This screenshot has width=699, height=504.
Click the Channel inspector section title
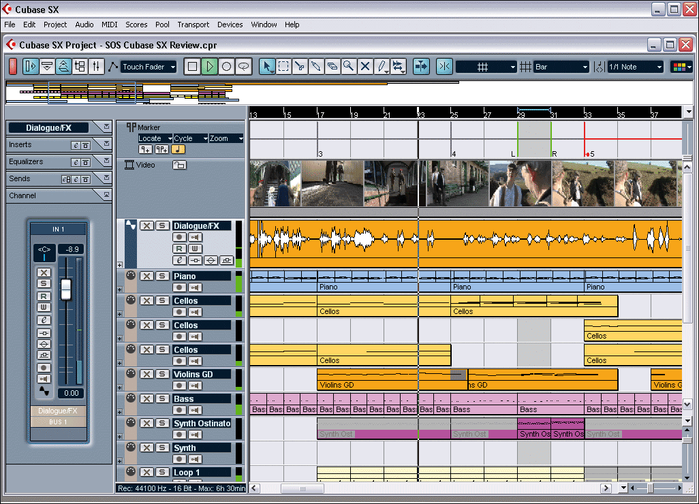pos(22,195)
